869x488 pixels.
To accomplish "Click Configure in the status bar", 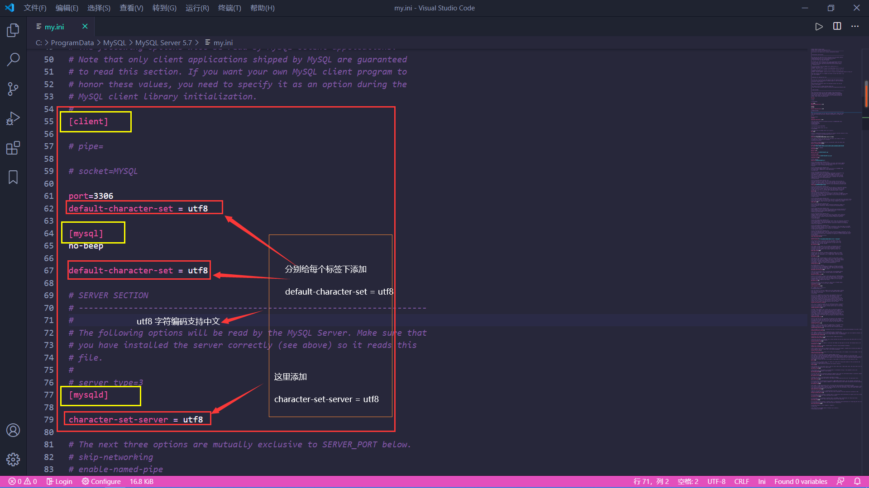I will (101, 481).
